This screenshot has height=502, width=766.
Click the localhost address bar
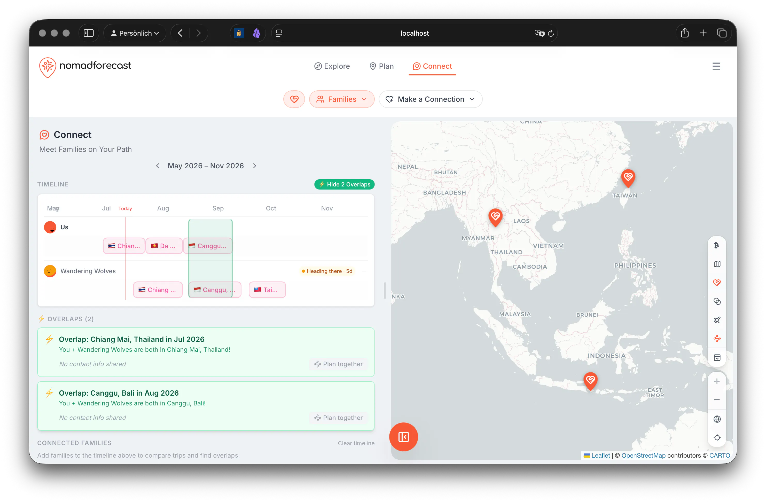pyautogui.click(x=415, y=33)
